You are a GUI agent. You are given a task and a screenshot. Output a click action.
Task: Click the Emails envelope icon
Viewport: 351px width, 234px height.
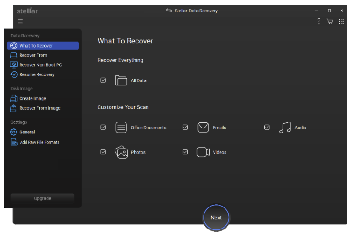[203, 128]
